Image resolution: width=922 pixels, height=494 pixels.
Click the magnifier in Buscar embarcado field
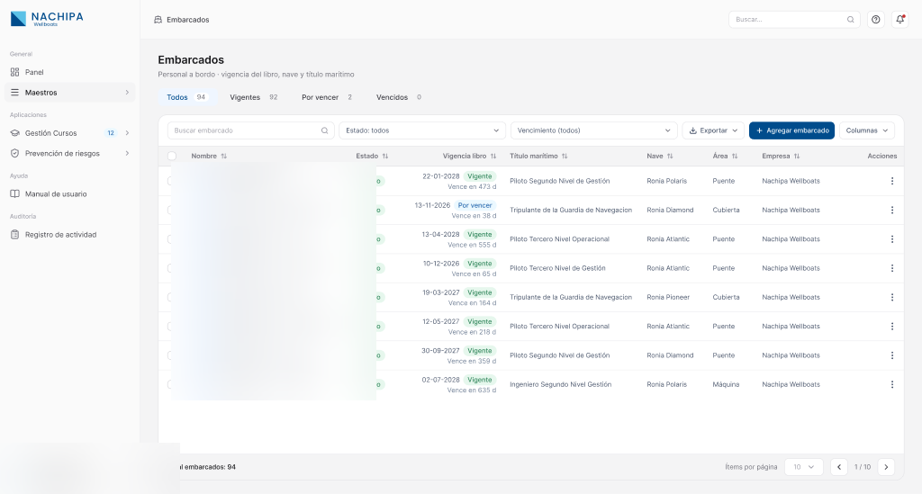pos(324,130)
